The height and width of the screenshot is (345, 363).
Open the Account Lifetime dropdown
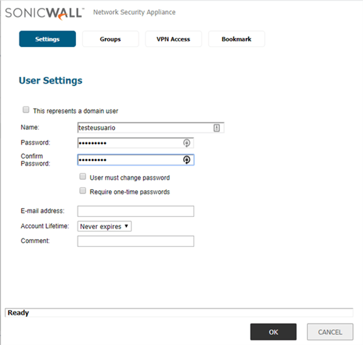coord(105,226)
